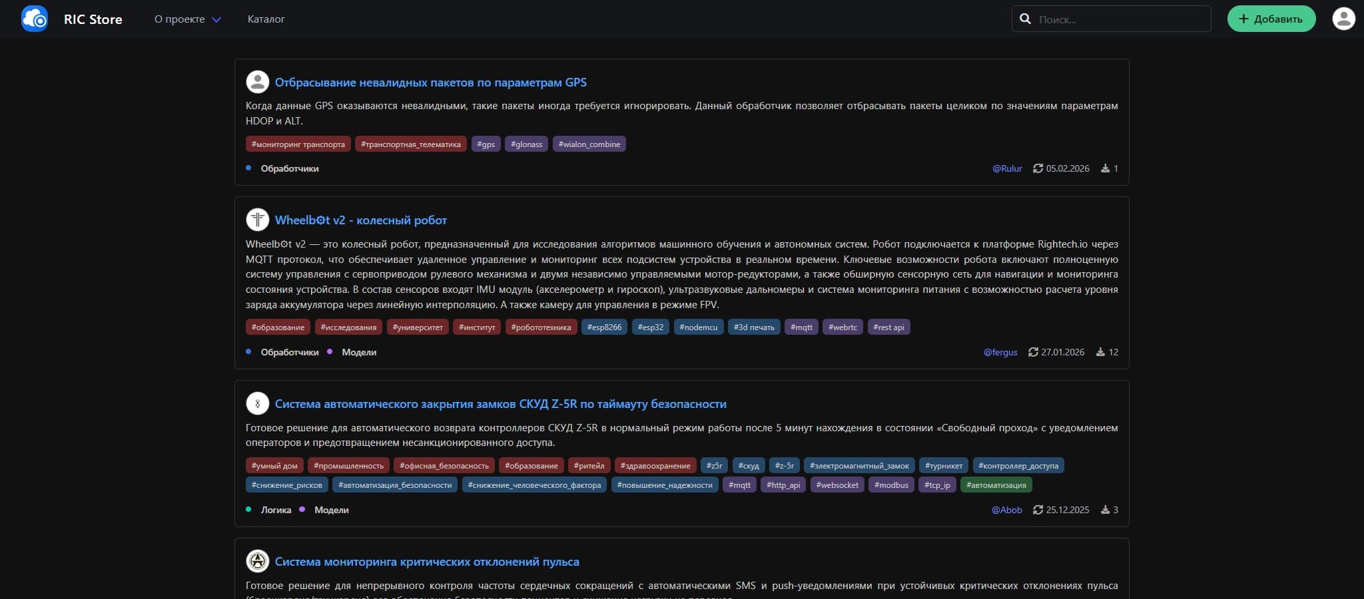
Task: Expand the "О проекте" dropdown menu
Action: pos(187,19)
